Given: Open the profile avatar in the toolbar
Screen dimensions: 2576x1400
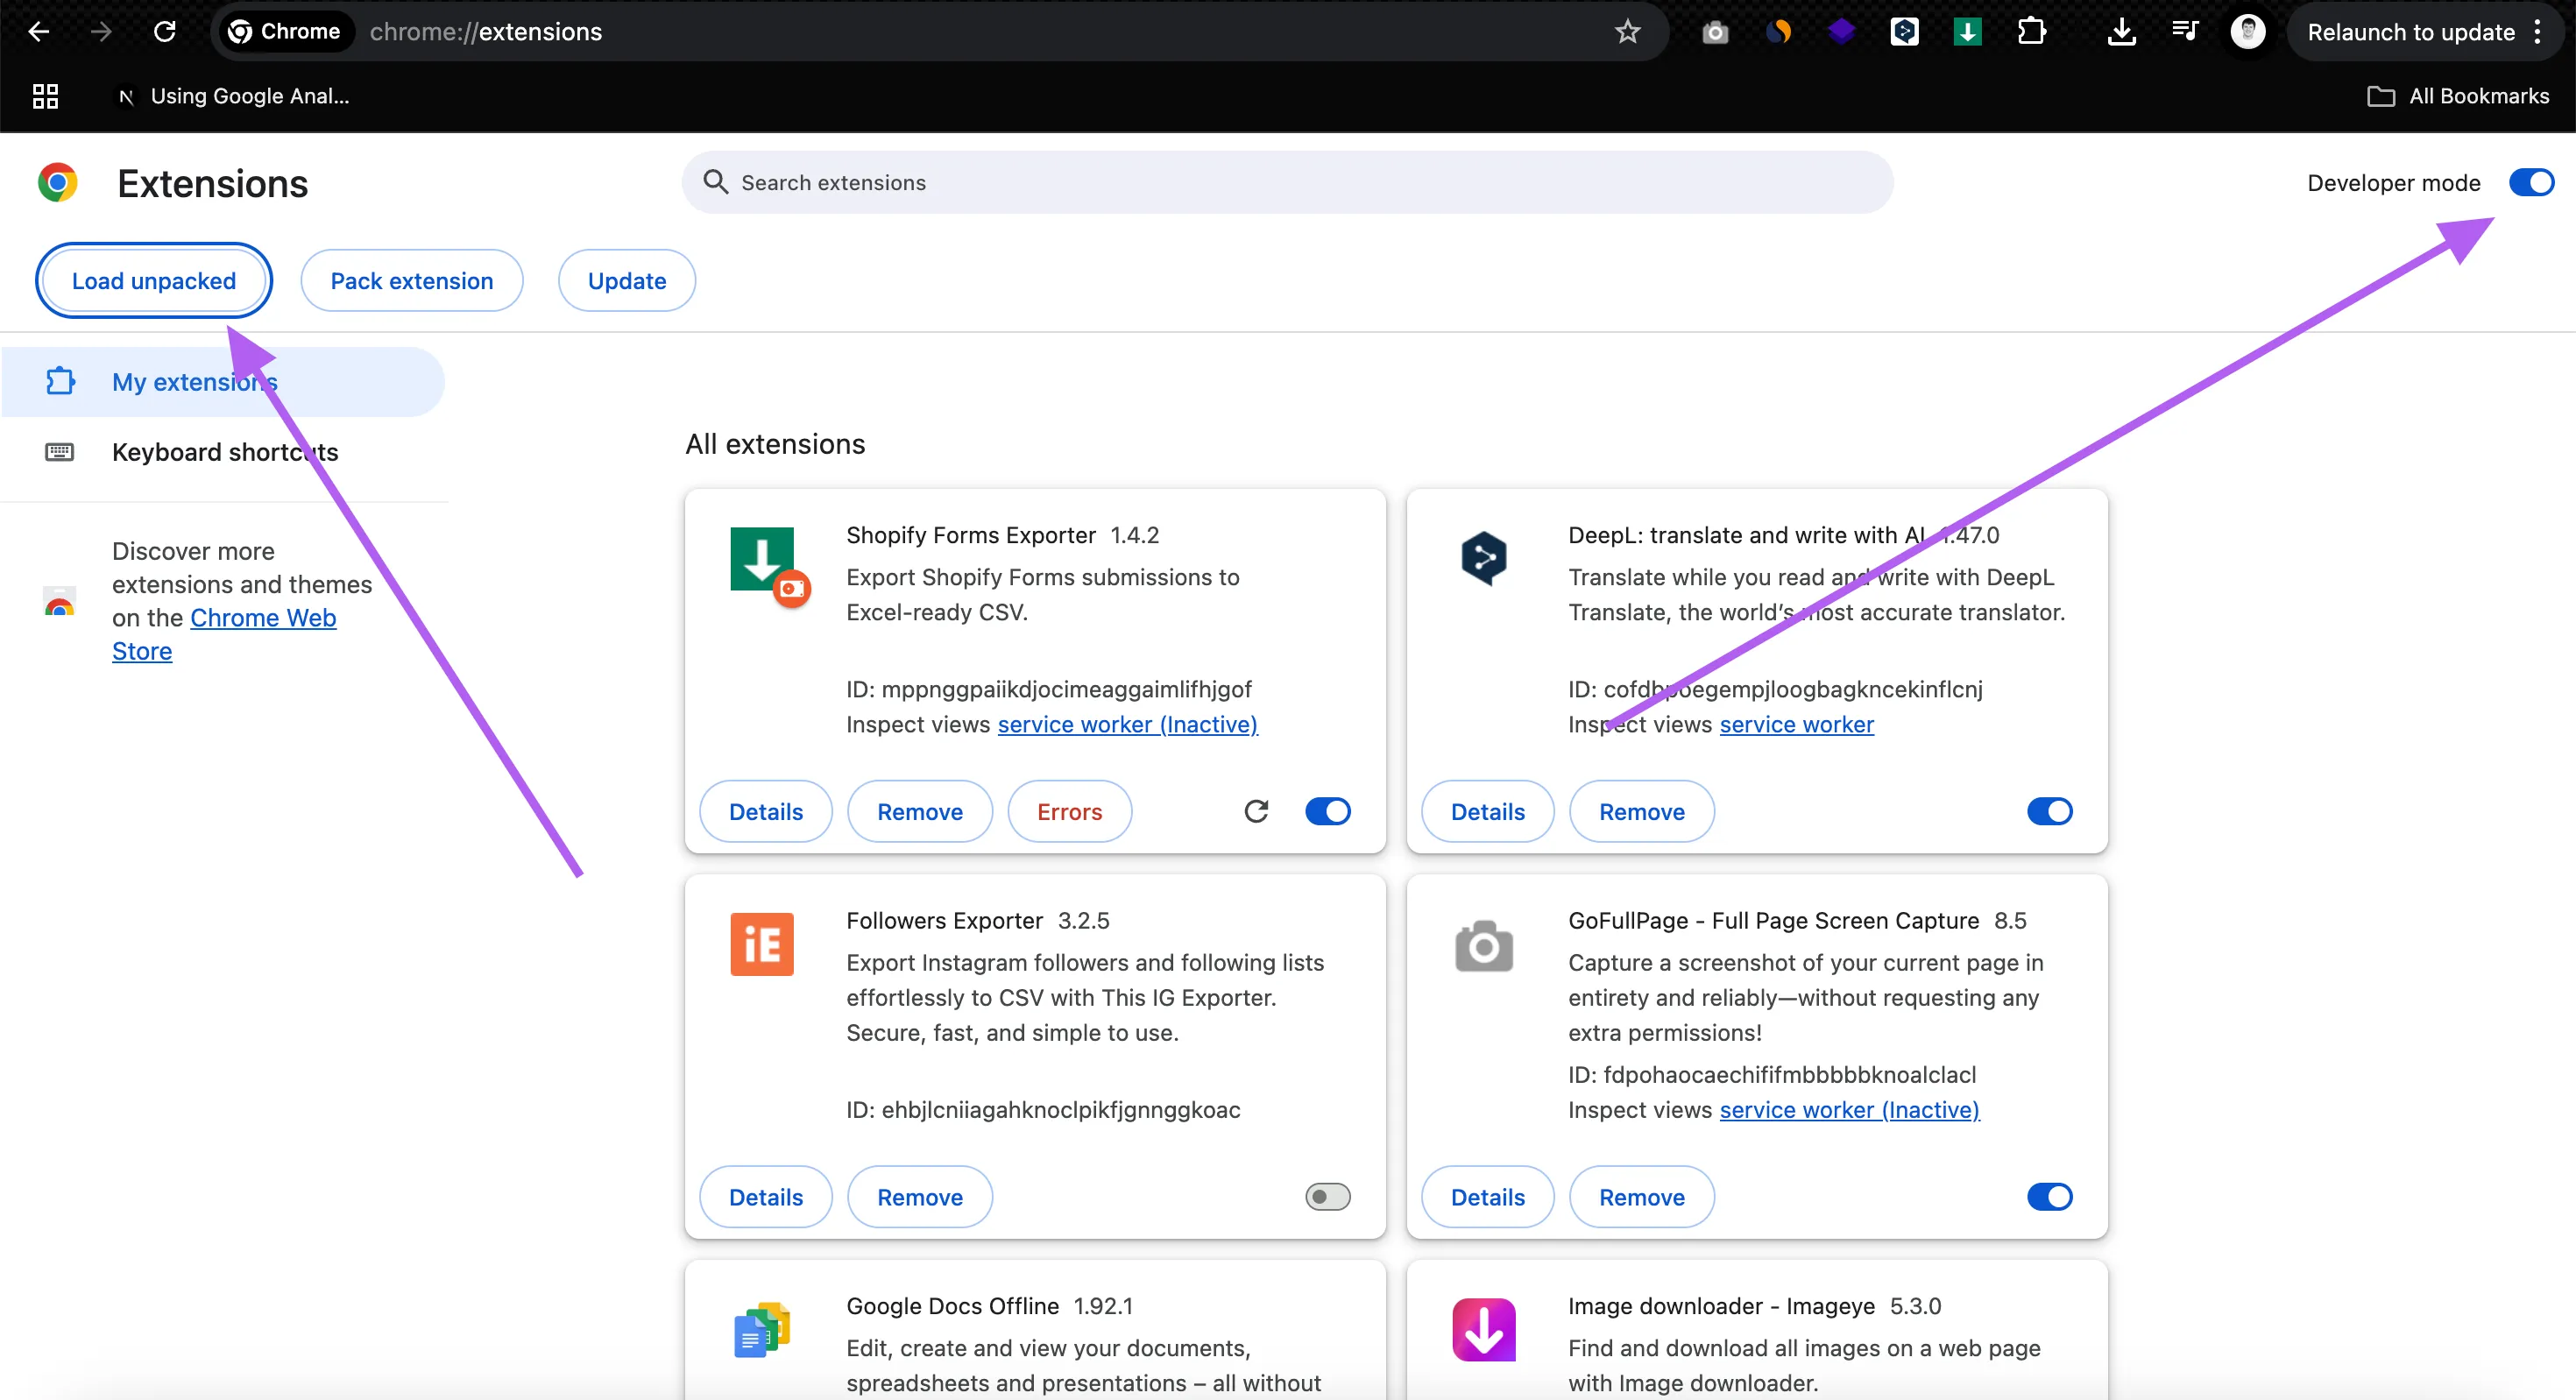Looking at the screenshot, I should [x=2247, y=32].
